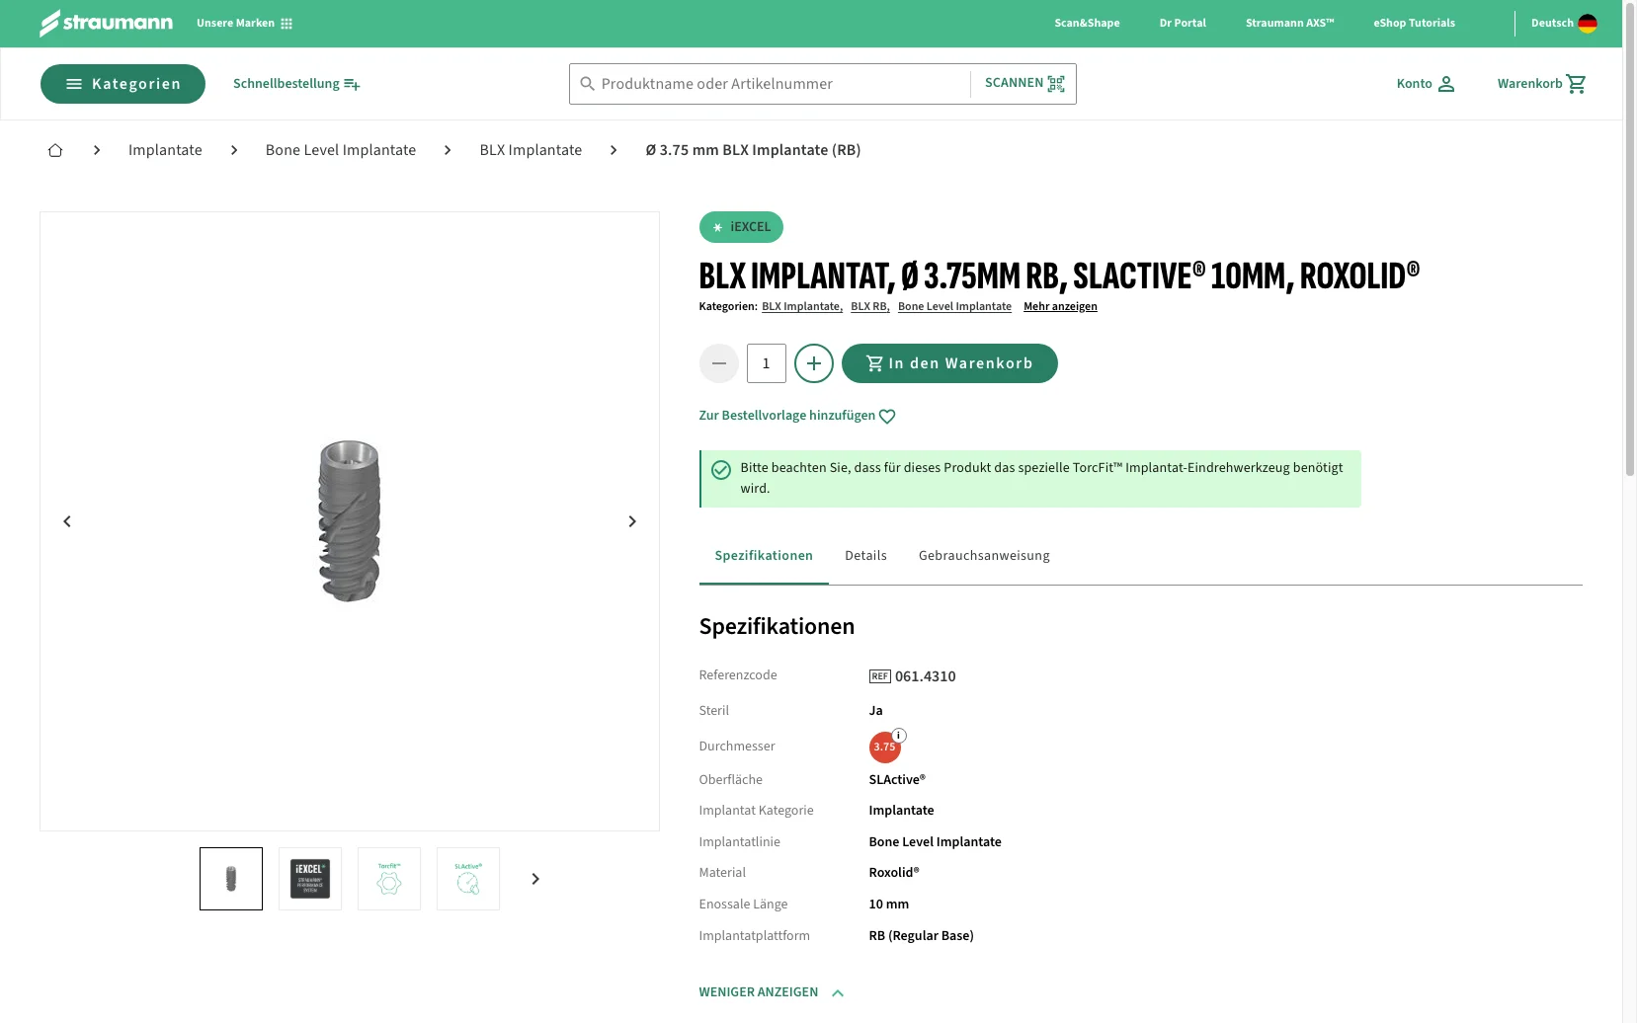Click the quantity input field
The image size is (1637, 1023).
[x=767, y=363]
